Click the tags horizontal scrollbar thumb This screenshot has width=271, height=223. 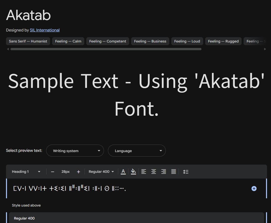pyautogui.click(x=106, y=49)
